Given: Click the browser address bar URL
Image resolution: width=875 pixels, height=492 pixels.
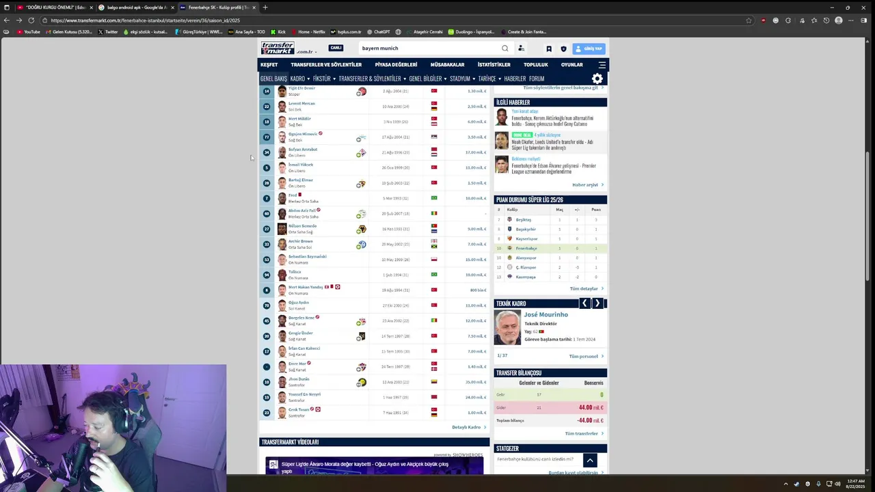Looking at the screenshot, I should [x=145, y=20].
